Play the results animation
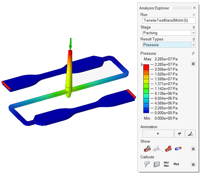The width and height of the screenshot is (201, 174). pyautogui.click(x=158, y=134)
